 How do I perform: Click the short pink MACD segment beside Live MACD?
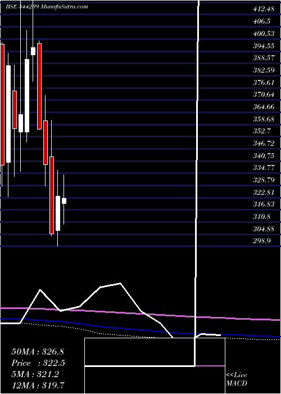point(210,366)
